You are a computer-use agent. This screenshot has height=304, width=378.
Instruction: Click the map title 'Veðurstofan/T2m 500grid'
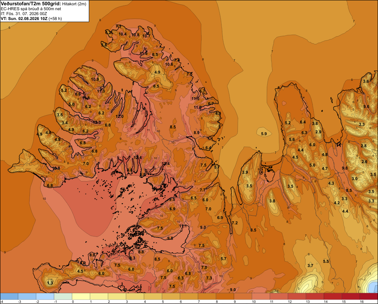(x=31, y=3)
